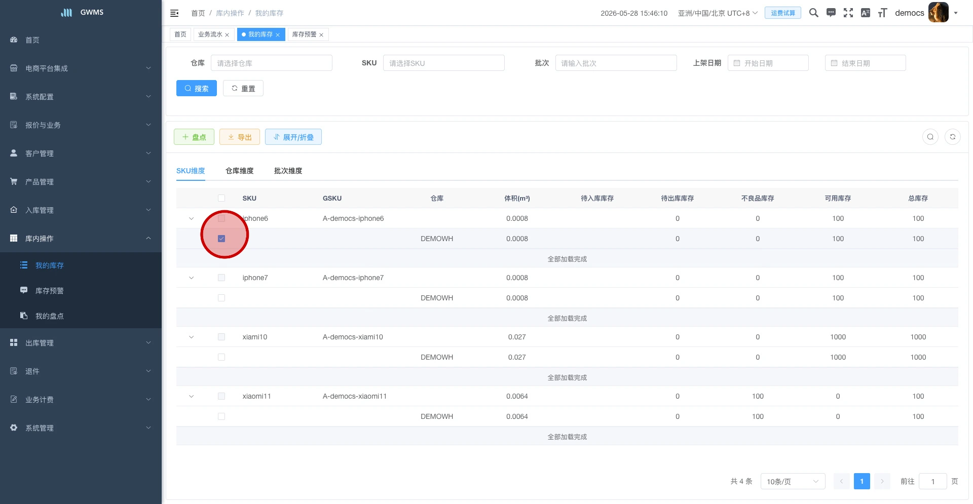
Task: Click the 运费试算 freight estimate button
Action: [x=783, y=13]
